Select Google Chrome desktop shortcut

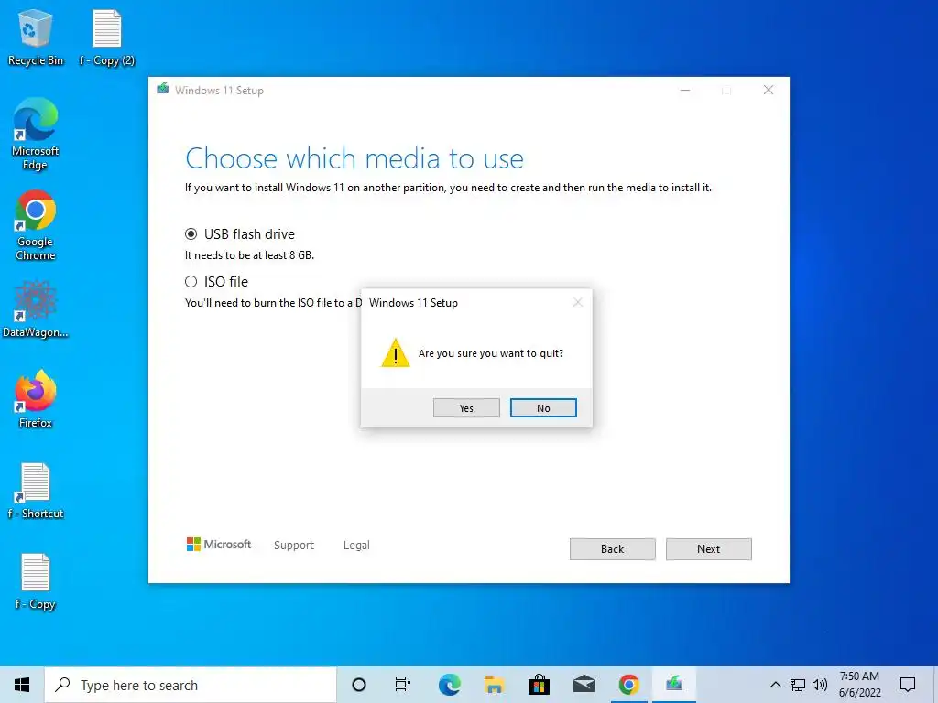click(36, 225)
